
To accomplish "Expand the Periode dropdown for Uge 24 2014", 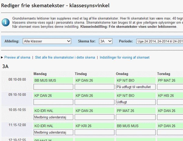I will click(159, 41).
